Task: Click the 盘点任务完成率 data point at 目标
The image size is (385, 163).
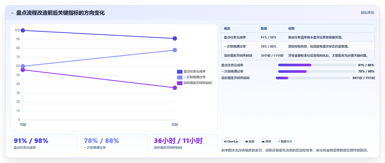Action: click(x=175, y=38)
